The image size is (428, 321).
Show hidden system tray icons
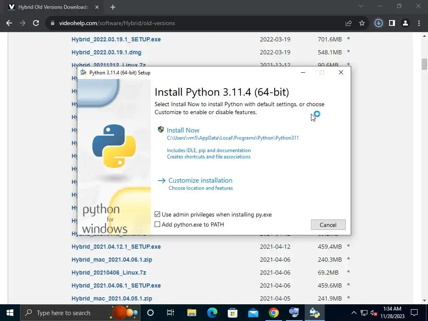354,313
